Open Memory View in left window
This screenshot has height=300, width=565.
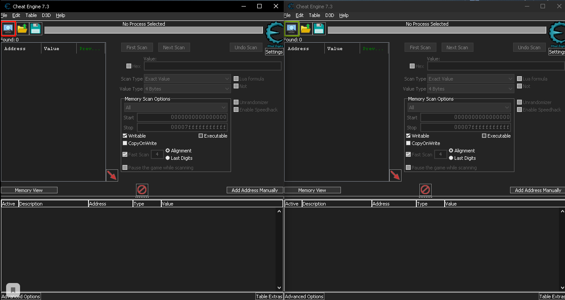[x=29, y=190]
